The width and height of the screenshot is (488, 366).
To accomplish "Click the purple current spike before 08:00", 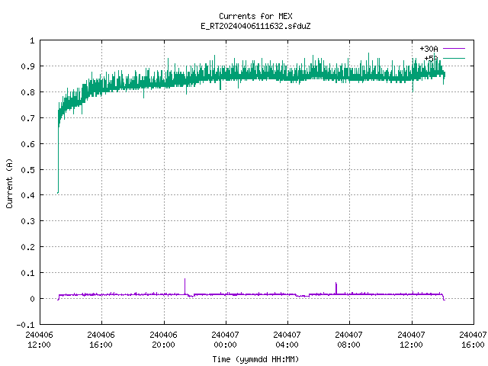I will pyautogui.click(x=336, y=288).
